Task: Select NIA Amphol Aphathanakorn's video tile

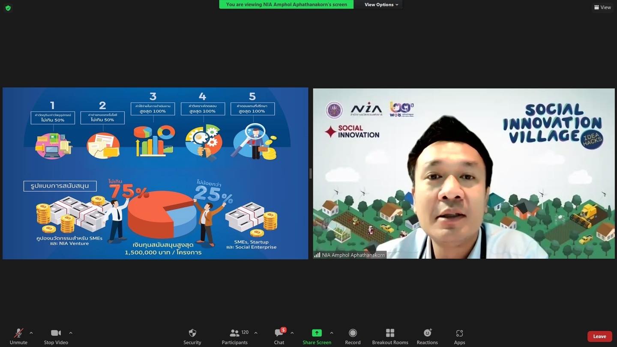Action: pos(464,173)
